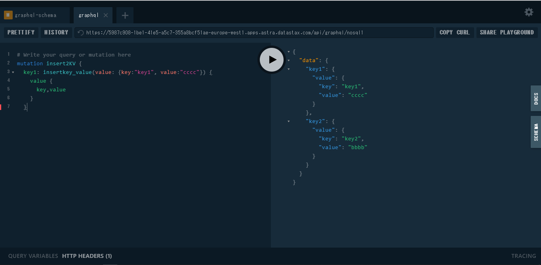Image resolution: width=541 pixels, height=265 pixels.
Task: Open QUERY VARIABLES pane
Action: [33, 256]
